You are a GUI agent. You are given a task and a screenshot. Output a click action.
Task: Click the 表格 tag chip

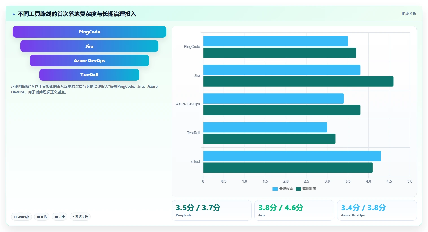42,217
